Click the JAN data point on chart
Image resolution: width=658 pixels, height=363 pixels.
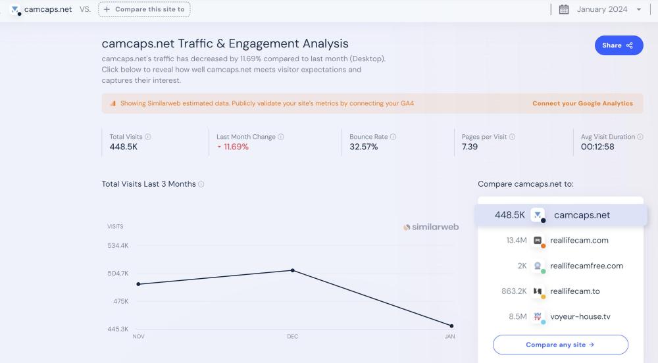tap(451, 326)
